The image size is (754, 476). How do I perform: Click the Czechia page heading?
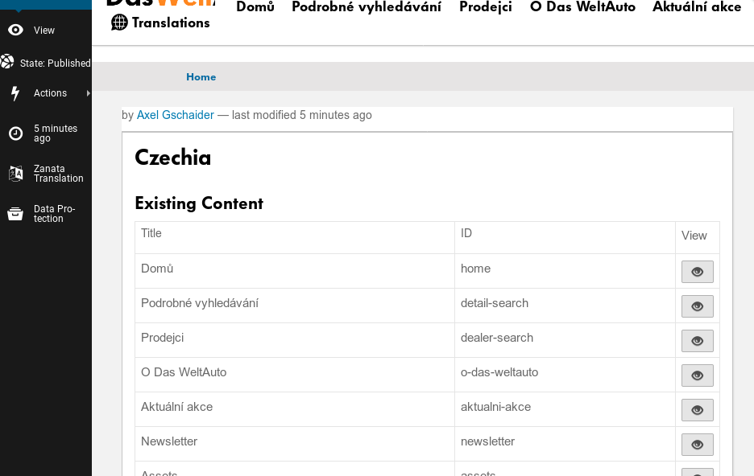tap(172, 158)
